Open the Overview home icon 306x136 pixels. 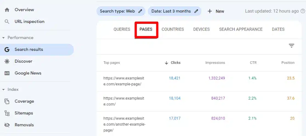[x=7, y=10]
